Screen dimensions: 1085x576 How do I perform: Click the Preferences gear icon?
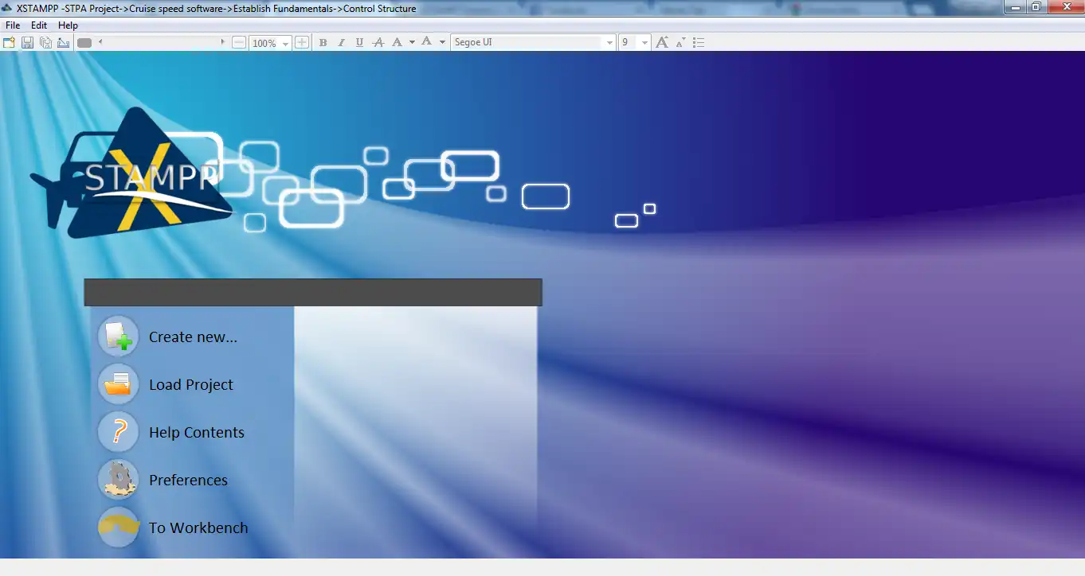[118, 480]
